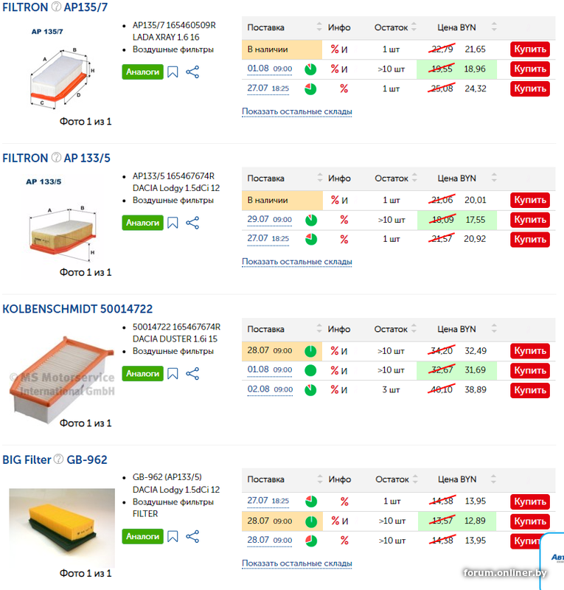
Task: Toggle bookmark for KOLBENSCHMIDT 50014722
Action: 173,374
